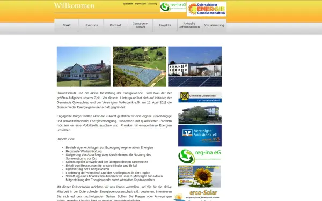Click 'Optimierung der Energiekosten' list item

click(x=87, y=169)
